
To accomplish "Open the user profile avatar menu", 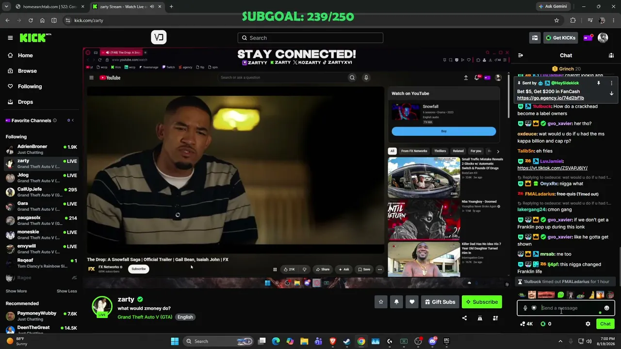I will (603, 38).
